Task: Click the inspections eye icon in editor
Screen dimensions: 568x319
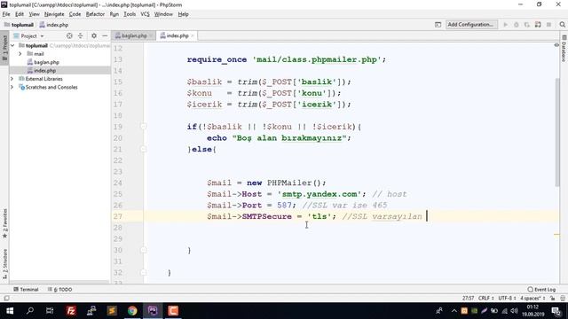Action: [556, 45]
